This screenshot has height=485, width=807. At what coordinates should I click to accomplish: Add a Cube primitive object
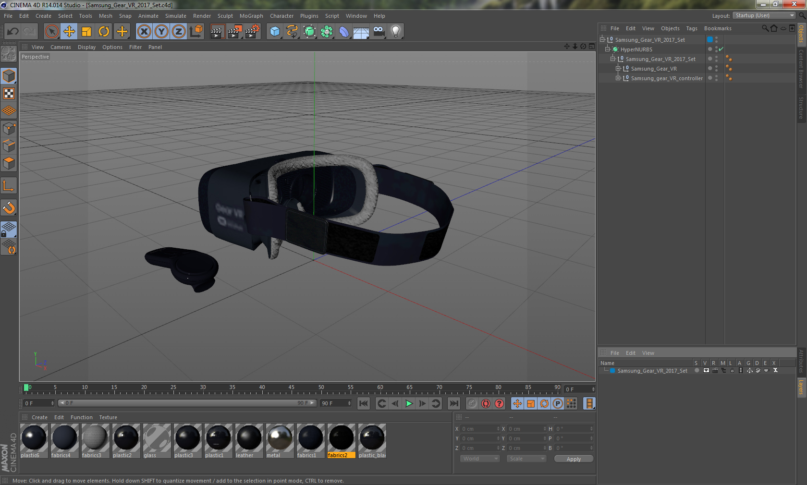pos(275,32)
